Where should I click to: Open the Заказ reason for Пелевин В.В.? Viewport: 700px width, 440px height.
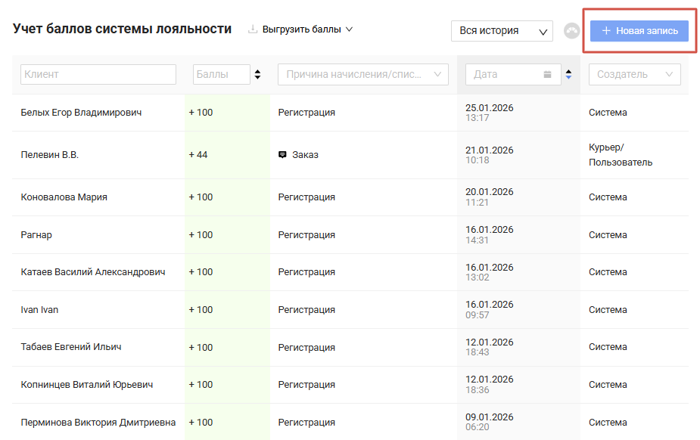click(x=305, y=155)
